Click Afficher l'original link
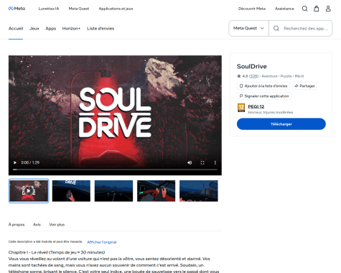The height and width of the screenshot is (273, 341). point(102,242)
